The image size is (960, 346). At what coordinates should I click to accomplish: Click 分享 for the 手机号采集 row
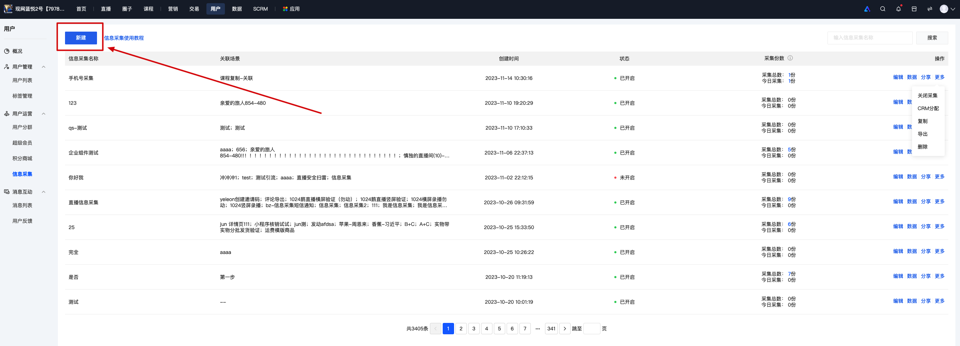coord(926,77)
